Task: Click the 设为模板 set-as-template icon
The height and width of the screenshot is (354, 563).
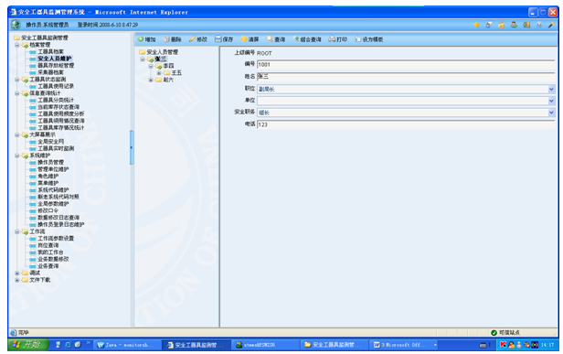Action: point(357,39)
